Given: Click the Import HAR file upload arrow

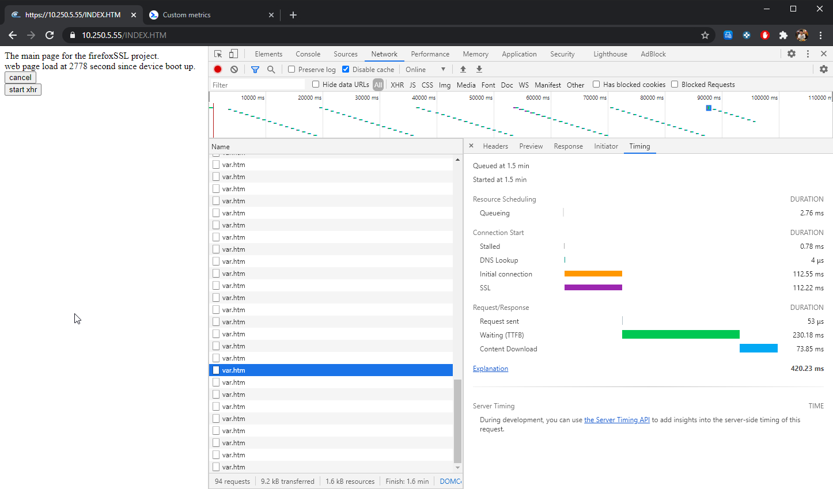Looking at the screenshot, I should [463, 69].
